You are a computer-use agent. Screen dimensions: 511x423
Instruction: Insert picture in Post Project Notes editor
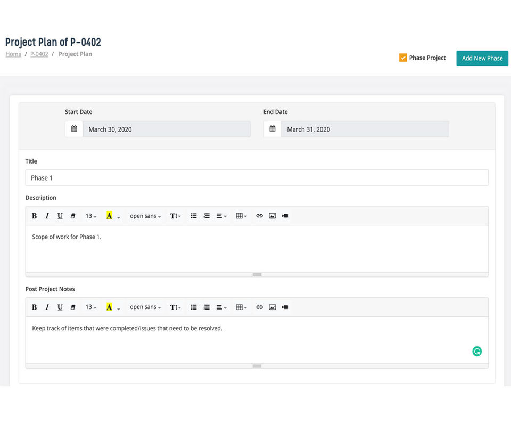(x=272, y=307)
